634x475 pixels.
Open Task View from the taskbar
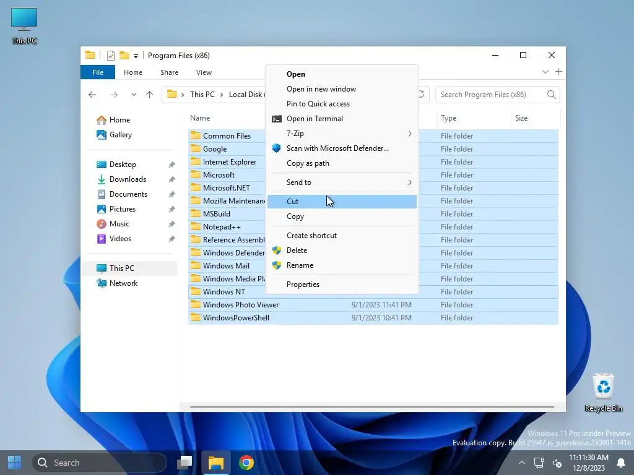pos(185,463)
